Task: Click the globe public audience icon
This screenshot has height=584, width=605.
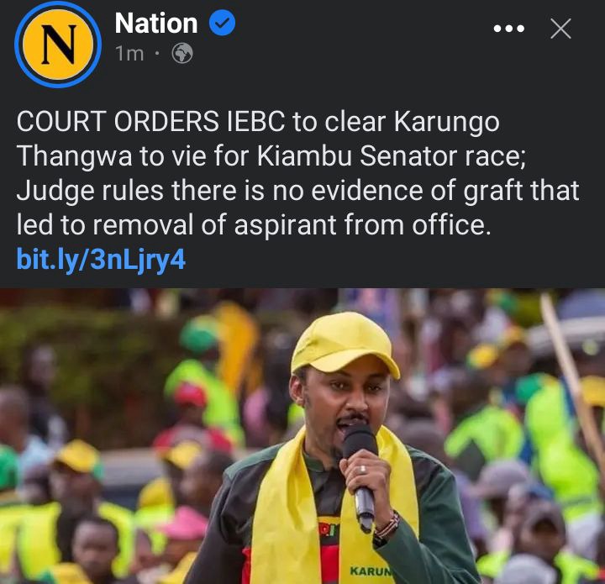Action: click(x=182, y=53)
